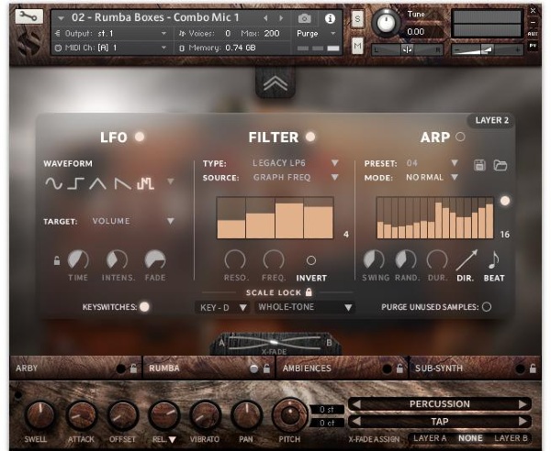
Task: Collapse the panel with the double-chevron tab
Action: click(x=275, y=83)
